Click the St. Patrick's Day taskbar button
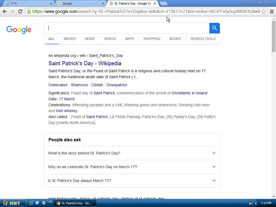276x207 pixels. tap(75, 203)
